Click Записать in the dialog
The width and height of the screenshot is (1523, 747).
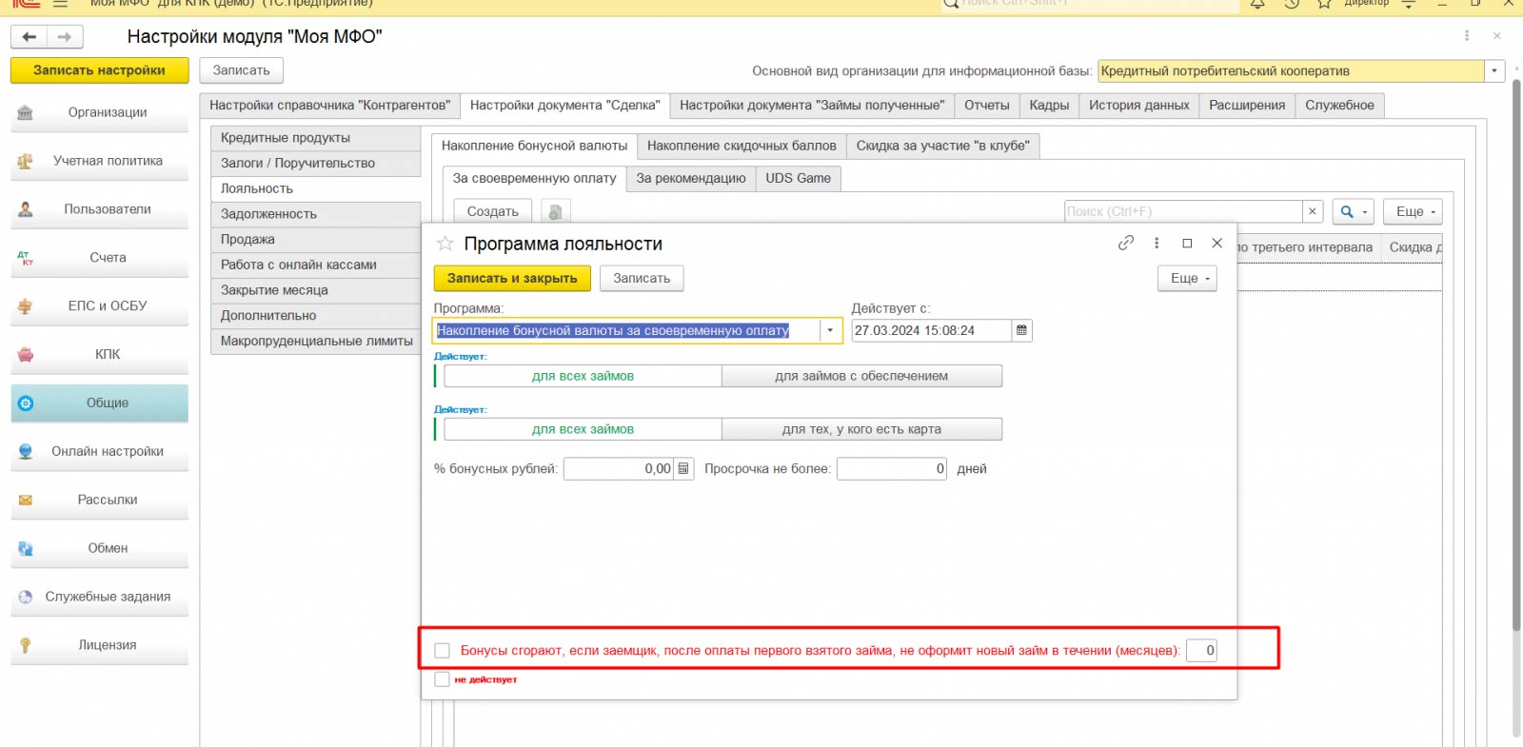coord(642,278)
